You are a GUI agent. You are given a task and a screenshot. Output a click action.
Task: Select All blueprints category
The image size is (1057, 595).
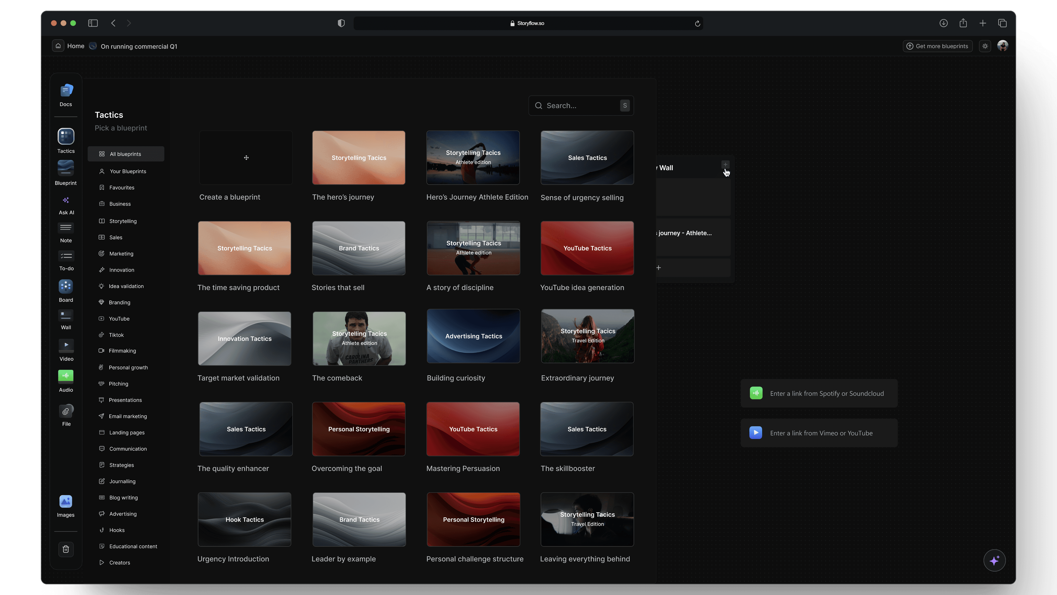click(x=126, y=154)
